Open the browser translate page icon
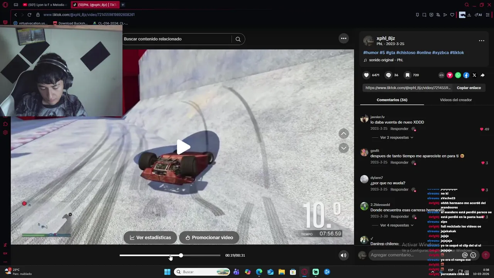 [x=438, y=15]
